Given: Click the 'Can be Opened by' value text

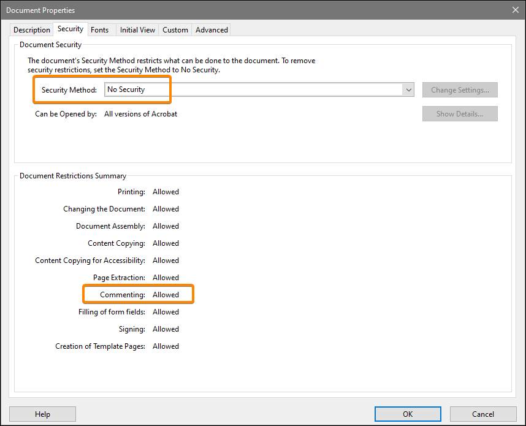Looking at the screenshot, I should [140, 113].
